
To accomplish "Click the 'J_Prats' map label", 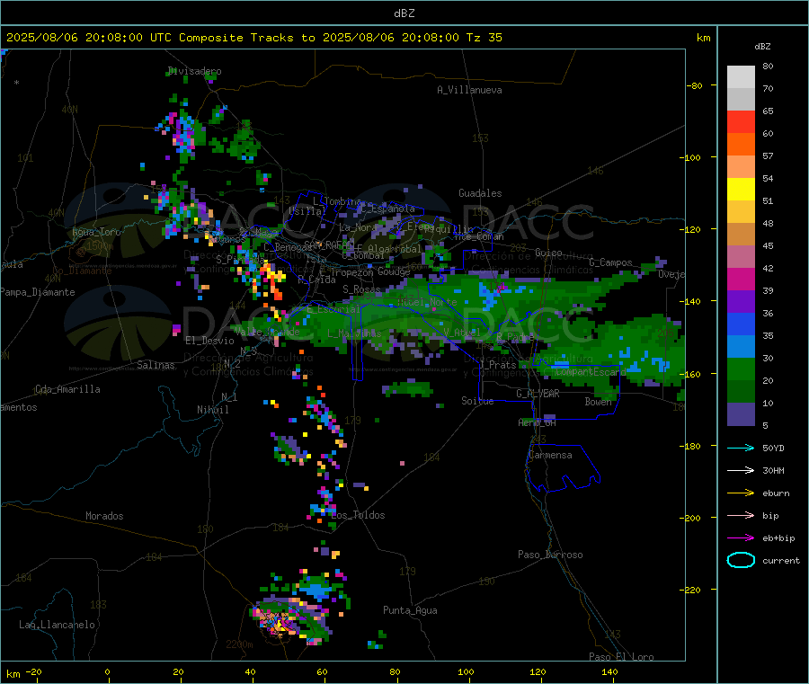I will click(498, 365).
